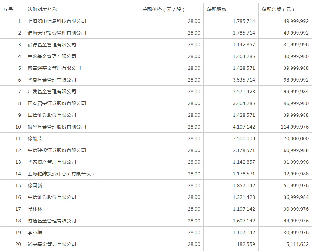The height and width of the screenshot is (251, 314).
Task: Click the name 李小梅
Action: [35, 232]
